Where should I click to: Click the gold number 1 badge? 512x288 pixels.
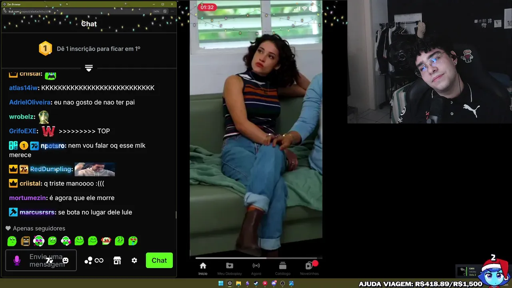[x=45, y=49]
